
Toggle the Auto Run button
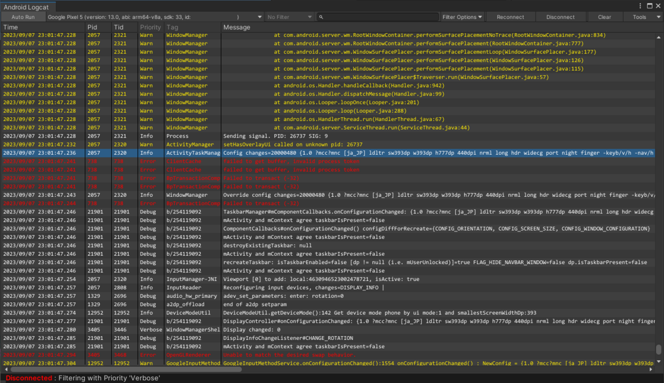[x=23, y=17]
